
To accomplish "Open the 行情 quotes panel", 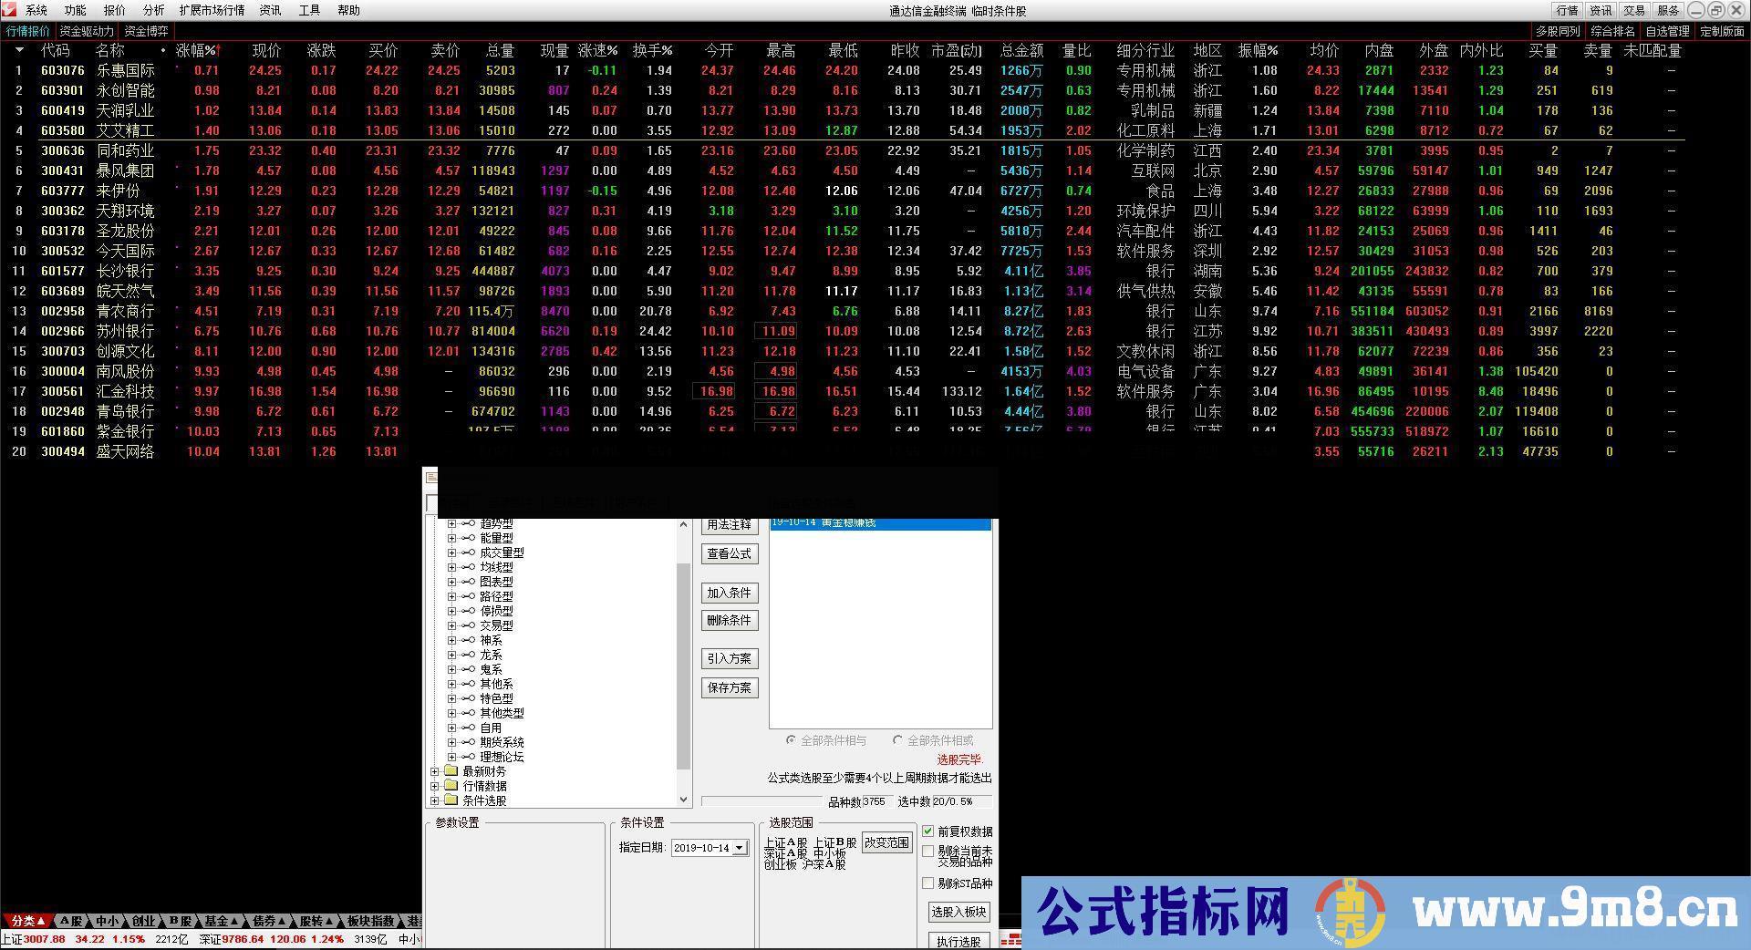I will [x=1566, y=11].
